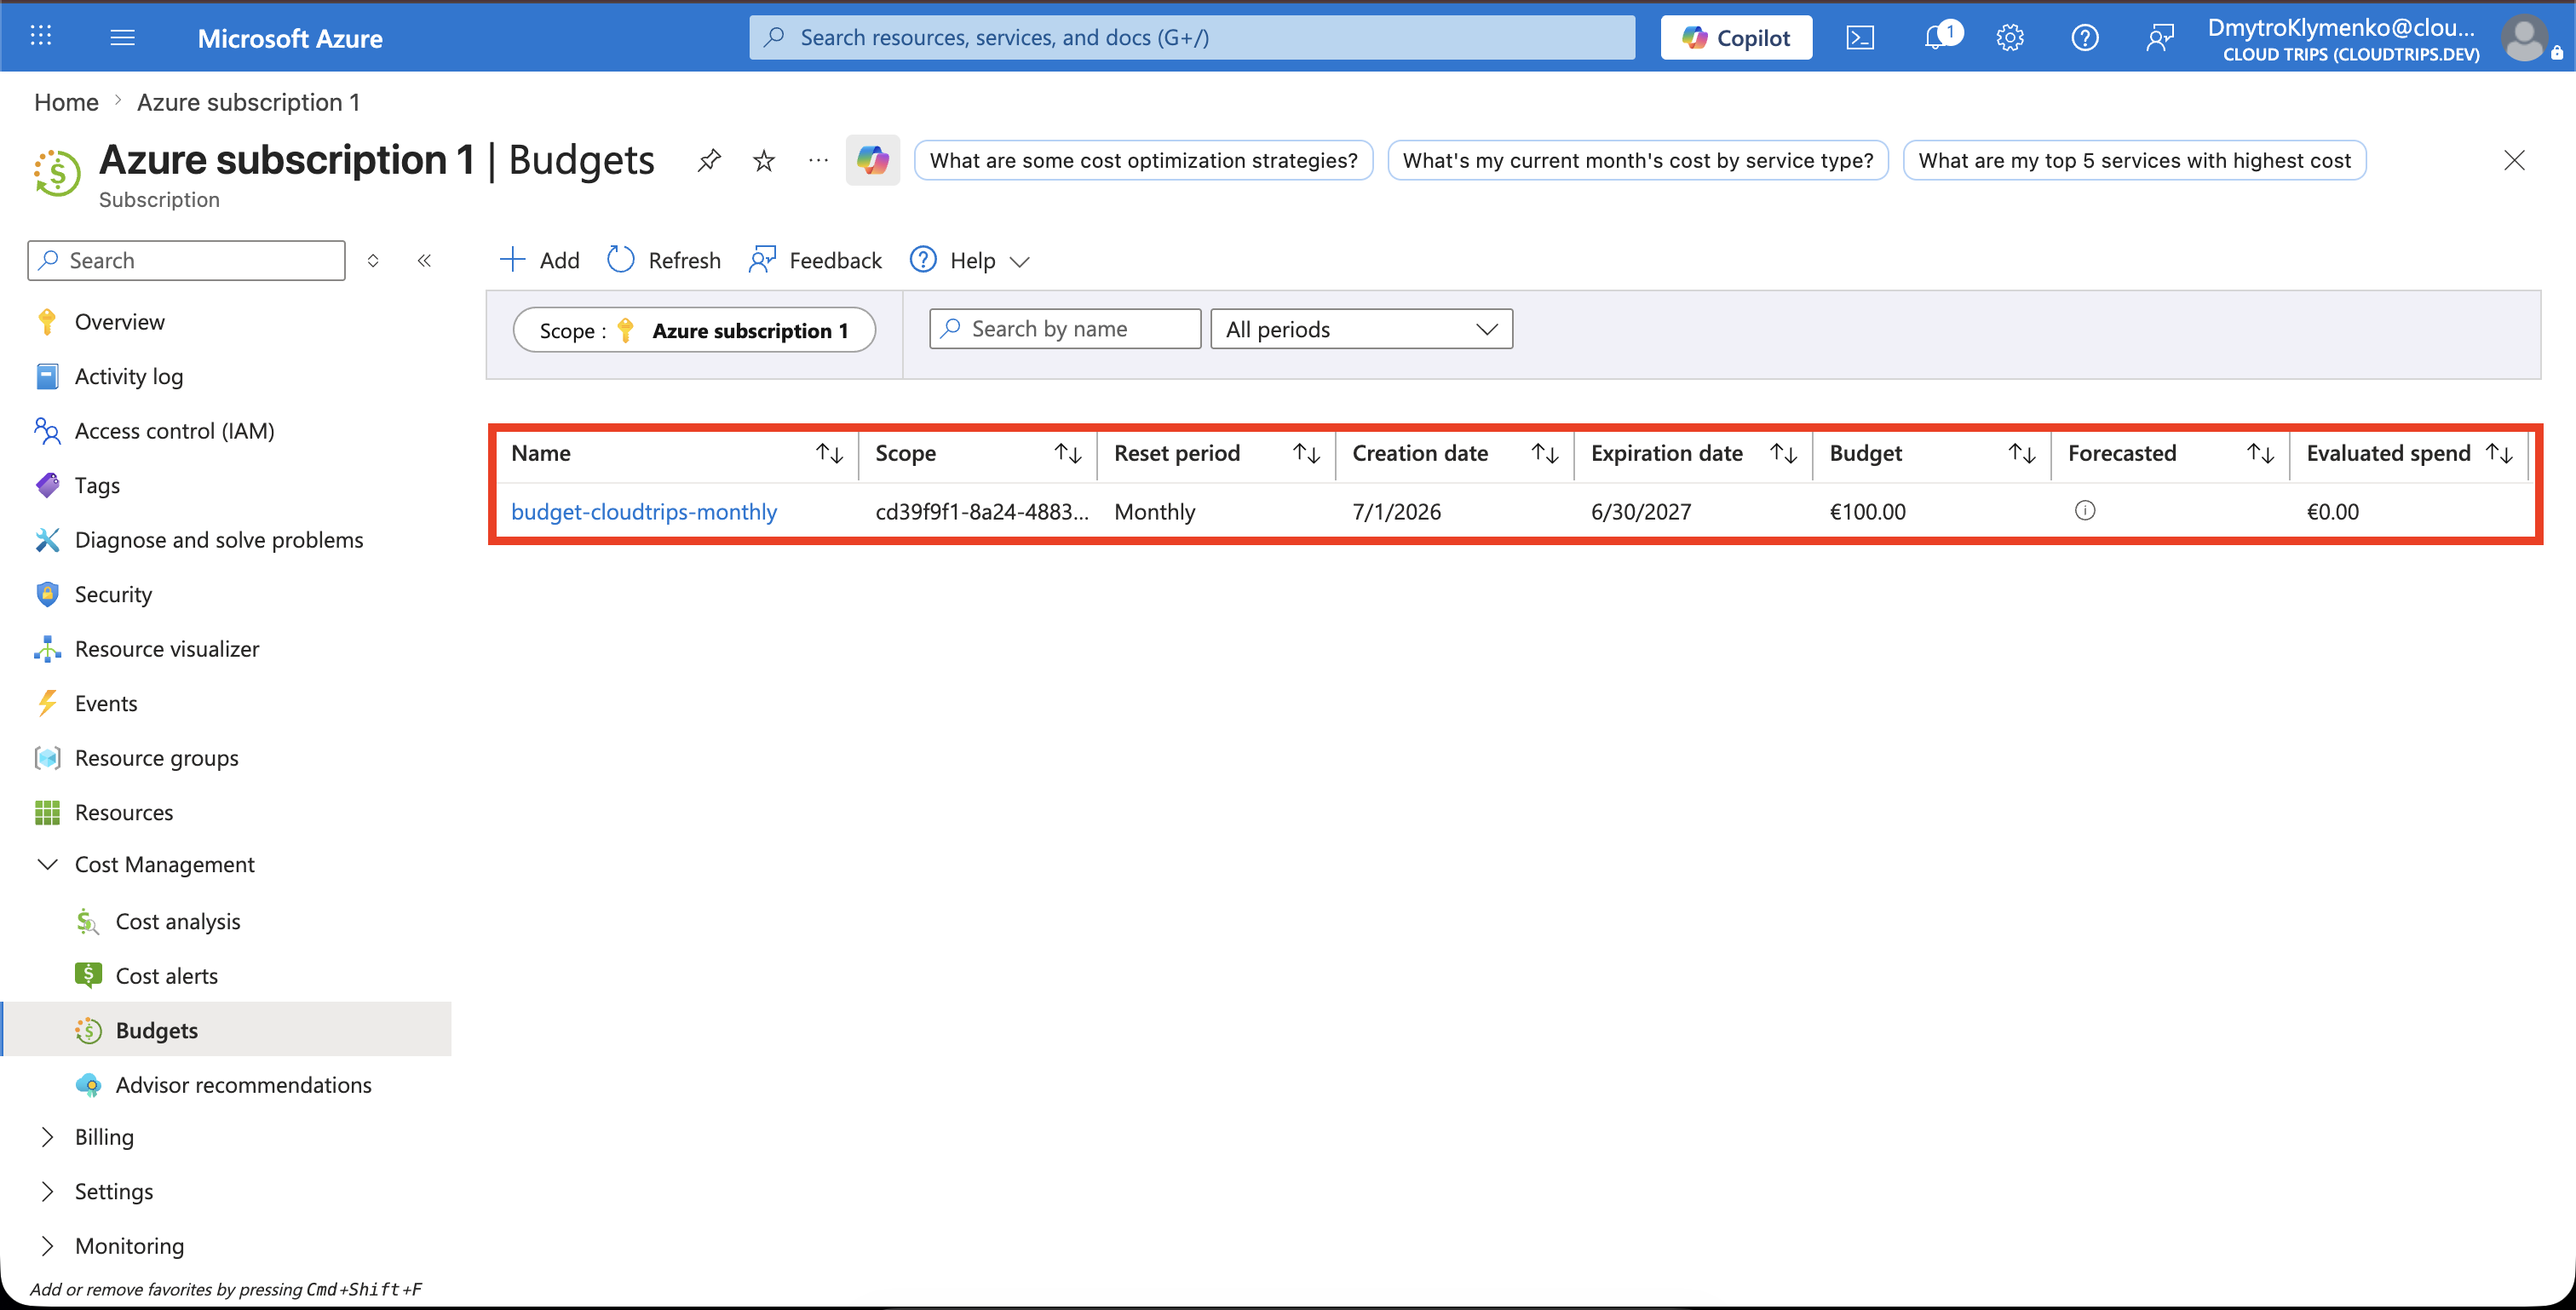Select Budgets in sidebar
This screenshot has width=2576, height=1310.
click(226, 1030)
